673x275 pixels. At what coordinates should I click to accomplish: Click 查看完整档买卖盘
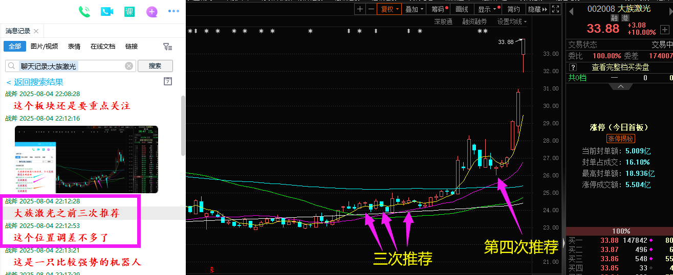pyautogui.click(x=620, y=67)
